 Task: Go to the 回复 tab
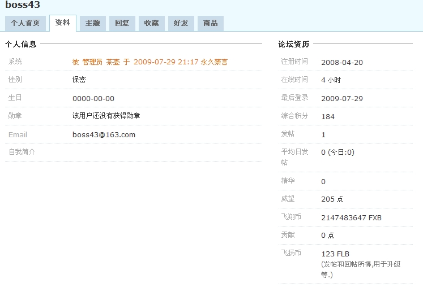click(x=122, y=23)
